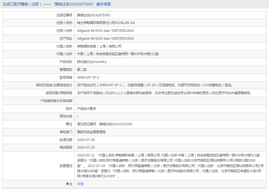Select expiry date 2024-07-25
Viewport: 269px width, 190px height.
(86, 147)
